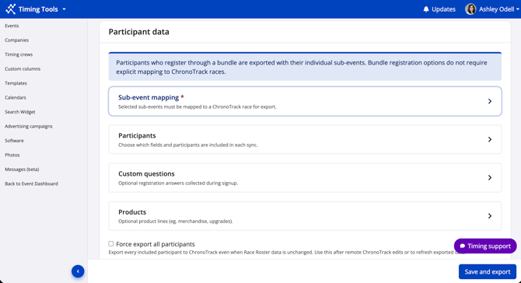521x283 pixels.
Task: Click the Sub-event mapping title
Action: point(149,97)
